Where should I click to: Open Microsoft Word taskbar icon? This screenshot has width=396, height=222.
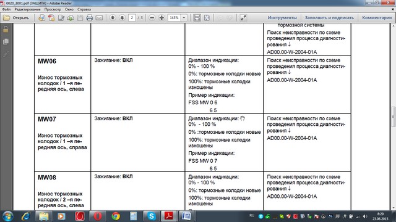click(187, 216)
